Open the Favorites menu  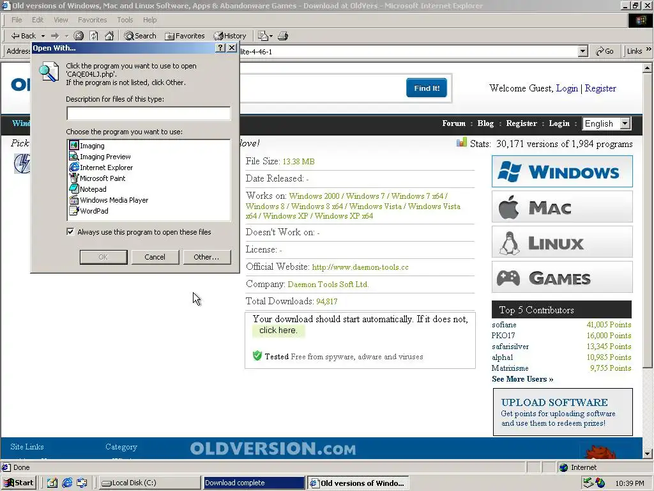92,20
